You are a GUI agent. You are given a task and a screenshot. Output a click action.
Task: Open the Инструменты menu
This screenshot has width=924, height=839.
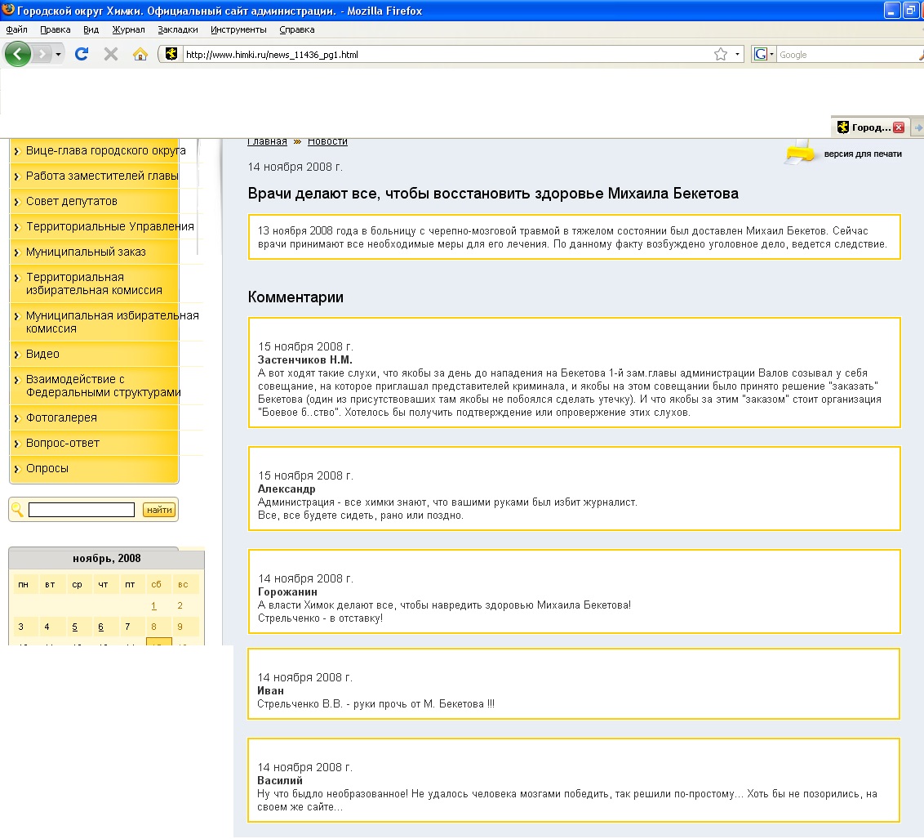click(238, 29)
